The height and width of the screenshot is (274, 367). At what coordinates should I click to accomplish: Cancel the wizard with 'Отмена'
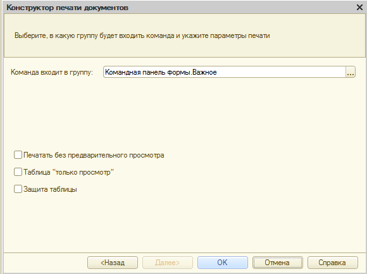pyautogui.click(x=278, y=263)
